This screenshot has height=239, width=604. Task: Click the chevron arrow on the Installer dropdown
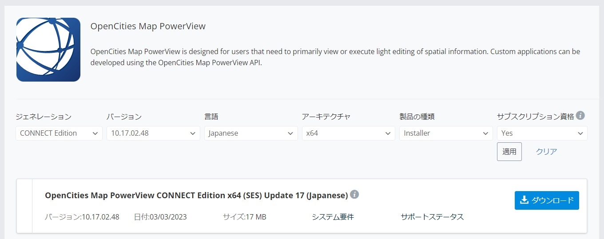click(485, 133)
